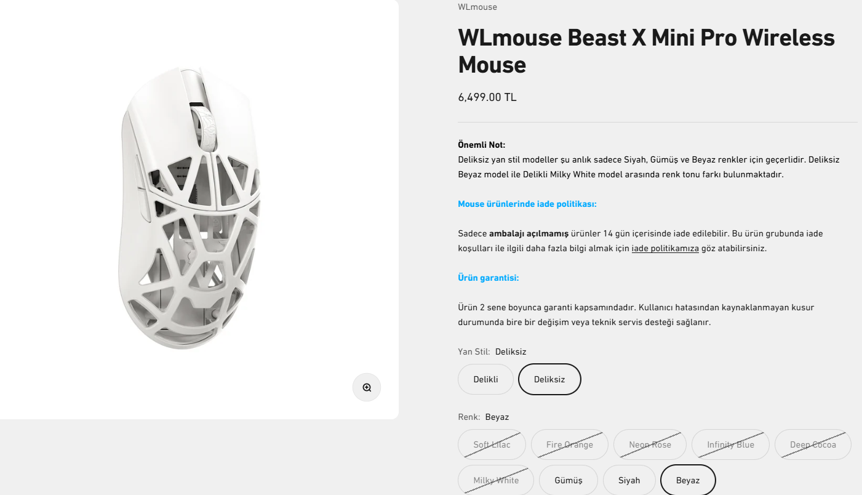Click the 'Önemli Not' heading text

coord(481,145)
